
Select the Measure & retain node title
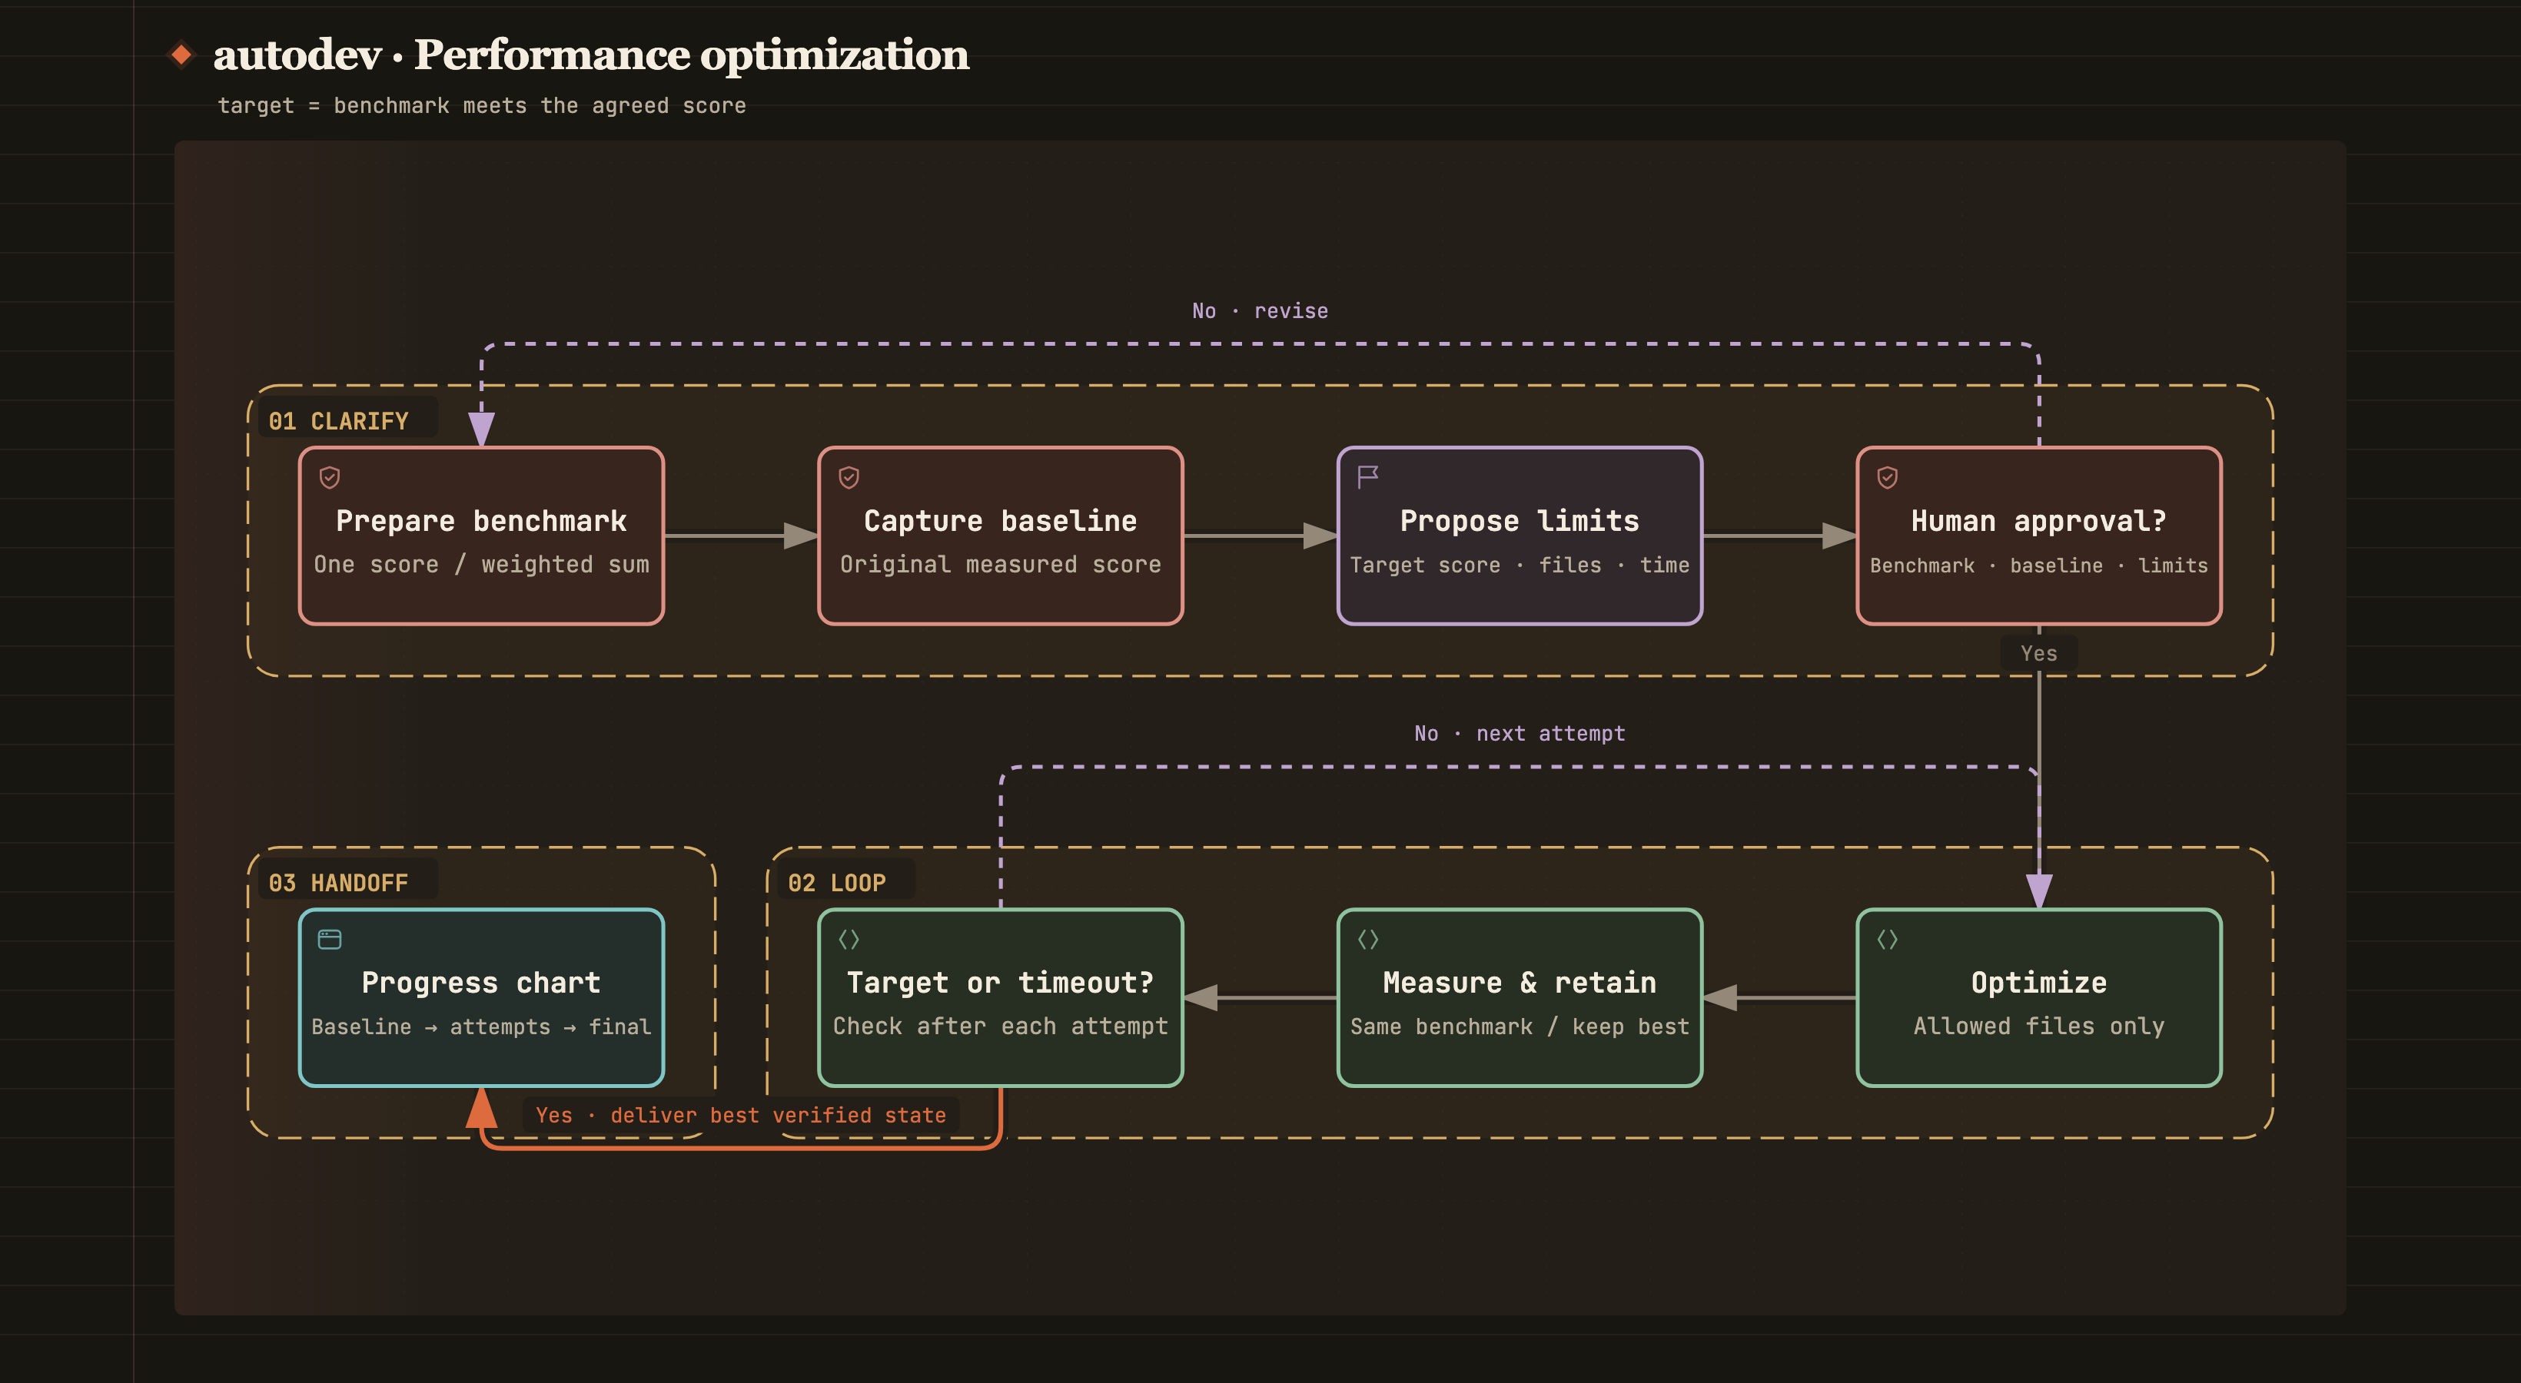coord(1520,982)
